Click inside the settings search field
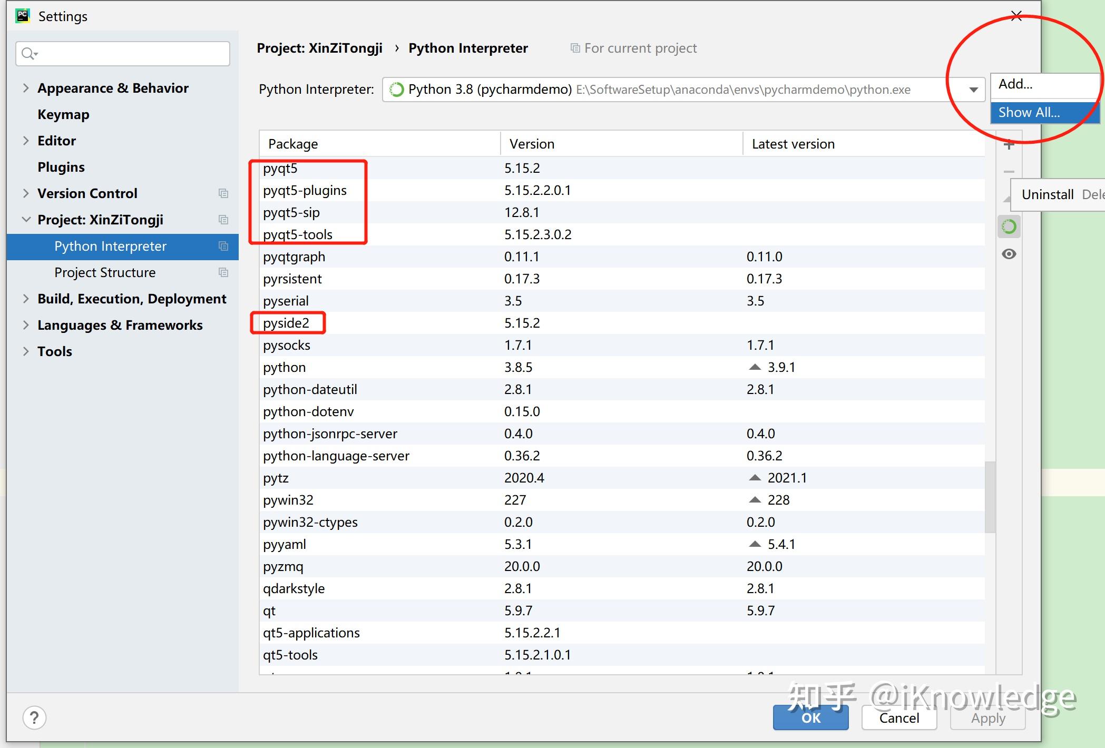The height and width of the screenshot is (748, 1105). 126,53
